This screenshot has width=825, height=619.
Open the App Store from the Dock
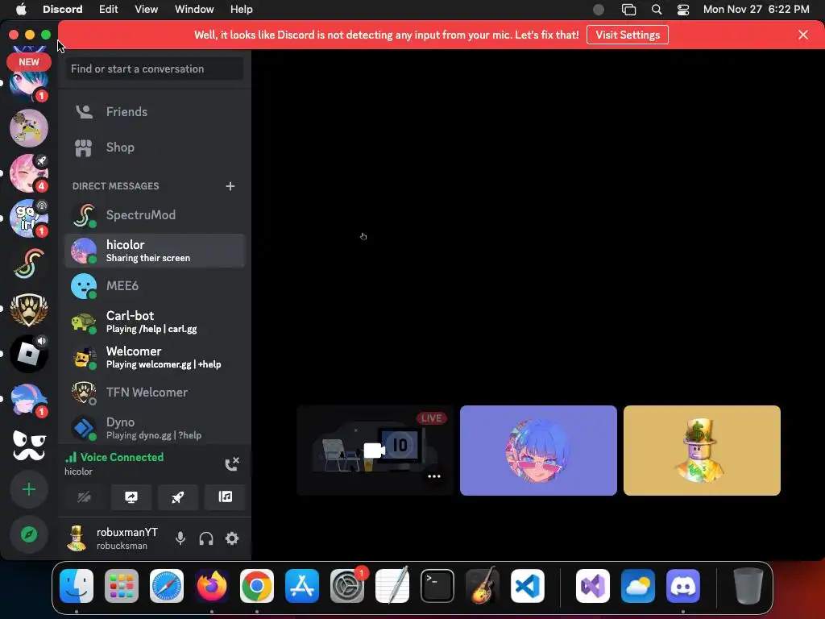click(302, 586)
